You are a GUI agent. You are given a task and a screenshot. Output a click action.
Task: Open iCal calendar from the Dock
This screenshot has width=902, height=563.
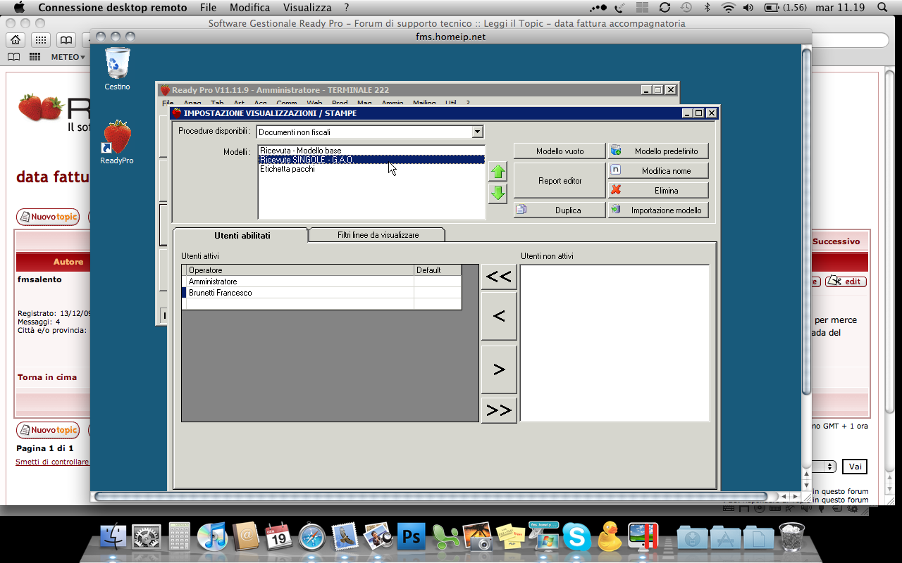[x=278, y=537]
